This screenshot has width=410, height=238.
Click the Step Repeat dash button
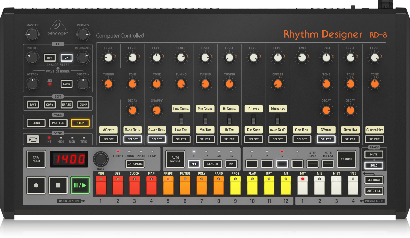pyautogui.click(x=313, y=164)
